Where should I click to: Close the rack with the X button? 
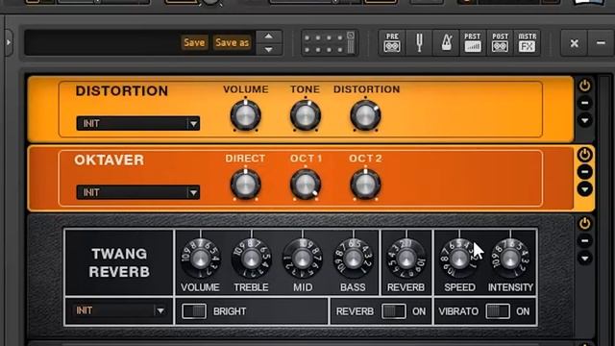575,42
